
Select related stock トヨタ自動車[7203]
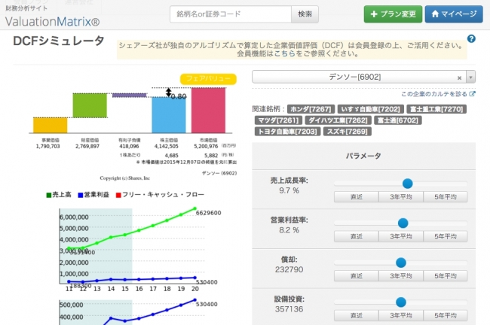click(287, 132)
